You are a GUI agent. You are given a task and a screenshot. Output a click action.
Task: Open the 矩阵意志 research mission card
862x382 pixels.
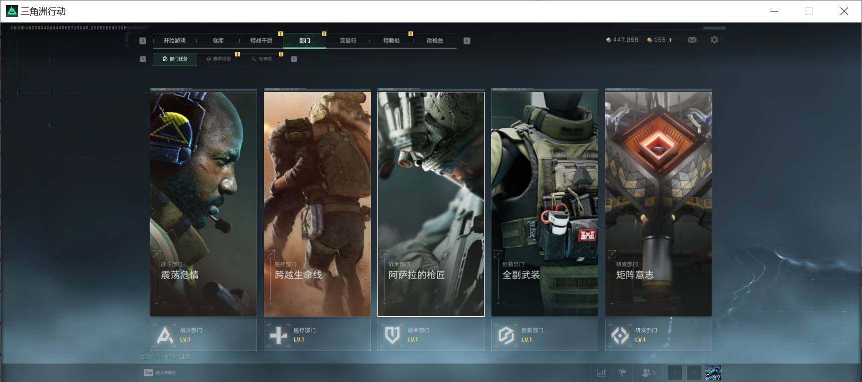click(659, 203)
